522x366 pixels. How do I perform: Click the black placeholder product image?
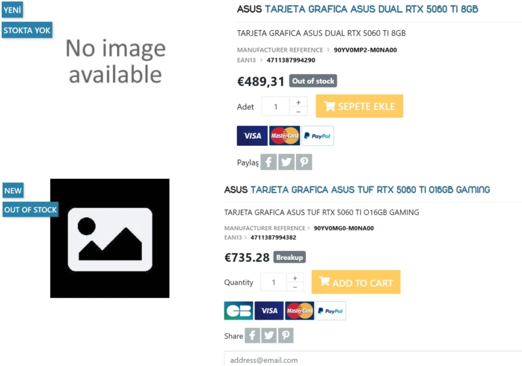click(110, 239)
